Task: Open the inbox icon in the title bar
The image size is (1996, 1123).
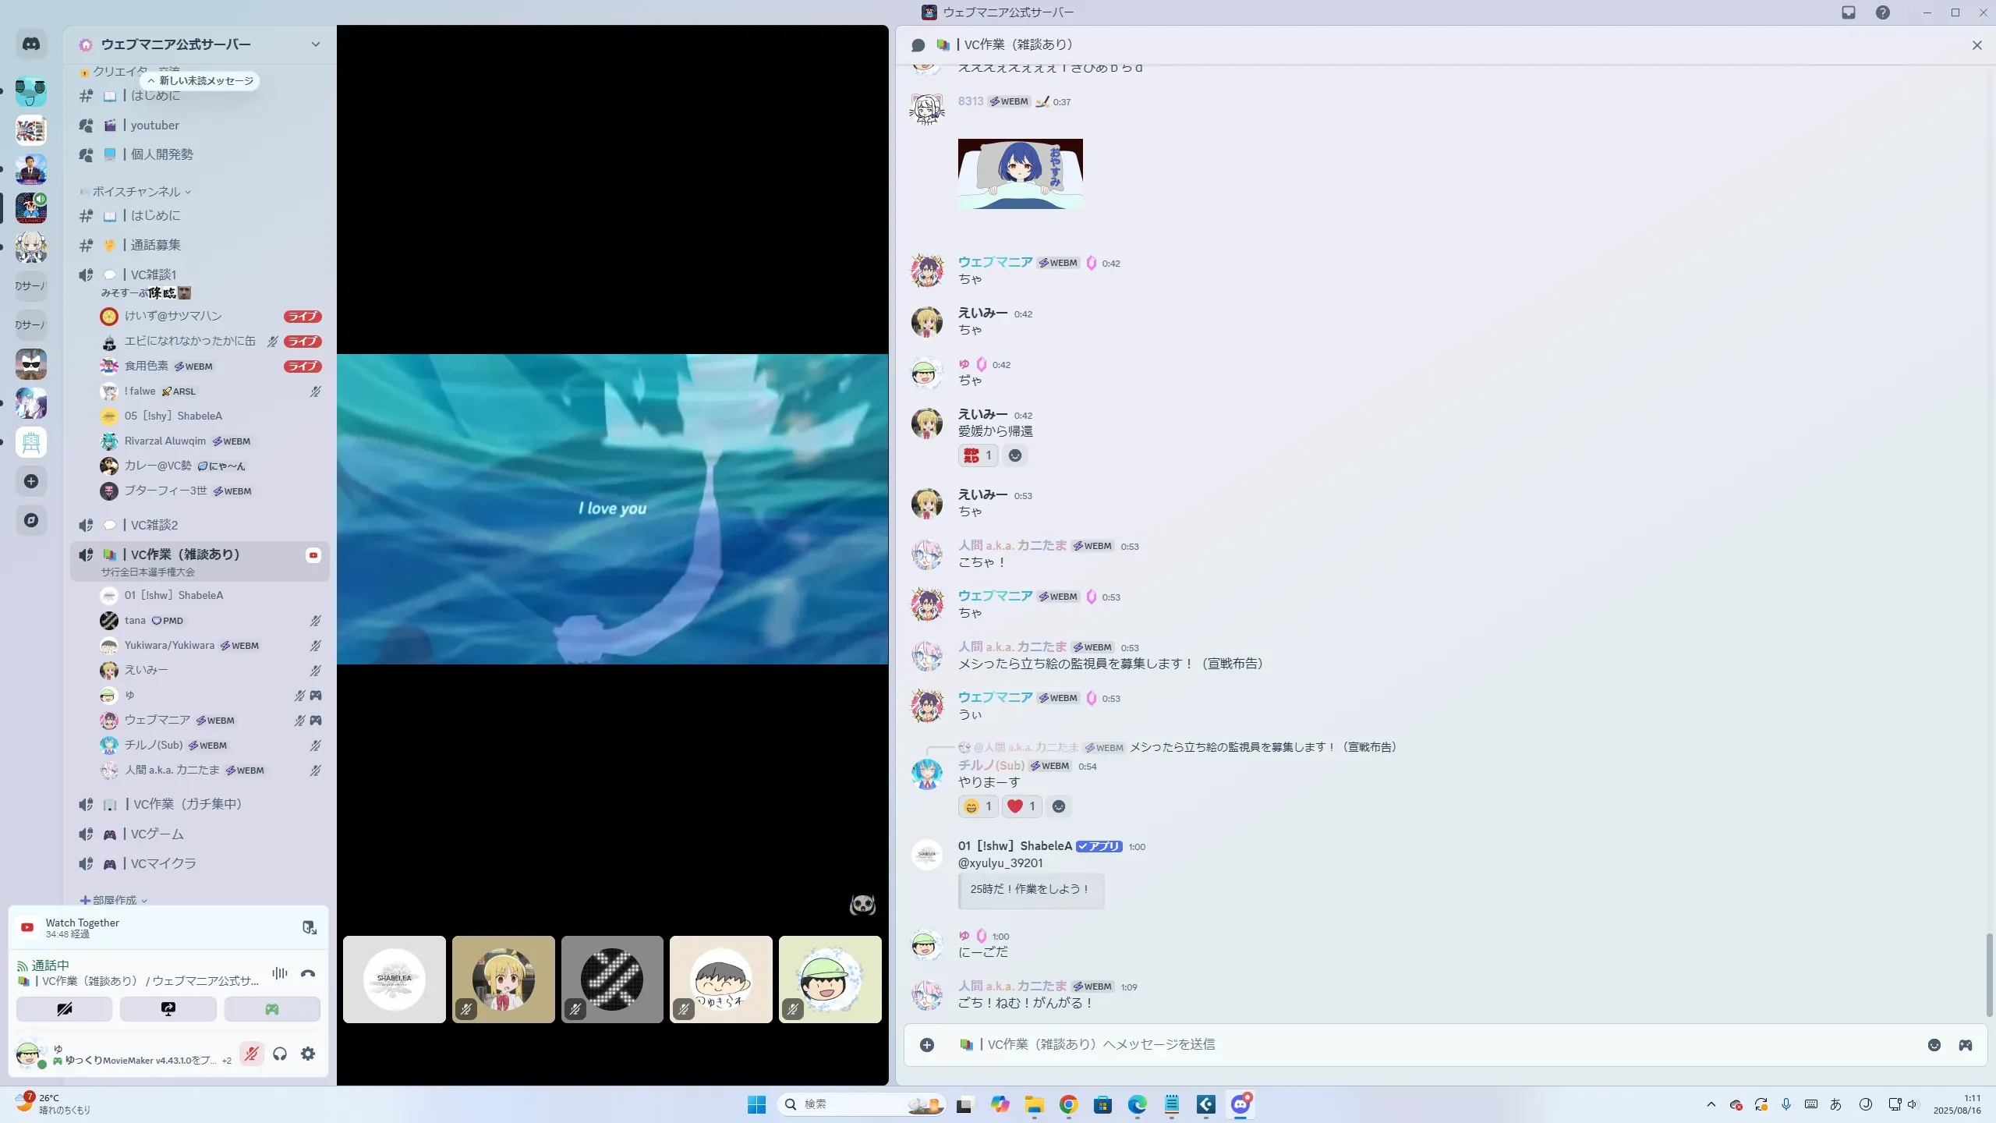Action: coord(1848,12)
